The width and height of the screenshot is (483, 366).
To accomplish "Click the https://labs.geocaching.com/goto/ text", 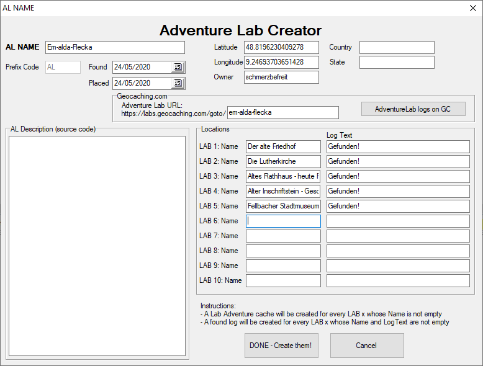I will click(173, 114).
